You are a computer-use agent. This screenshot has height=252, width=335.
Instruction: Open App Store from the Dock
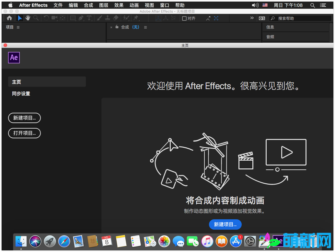pyautogui.click(x=236, y=242)
